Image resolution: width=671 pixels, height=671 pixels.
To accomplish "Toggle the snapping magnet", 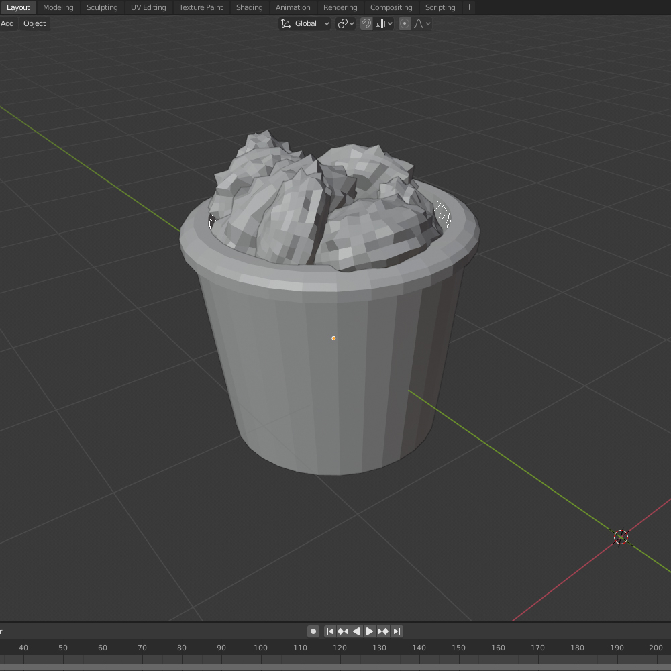I will click(x=366, y=23).
